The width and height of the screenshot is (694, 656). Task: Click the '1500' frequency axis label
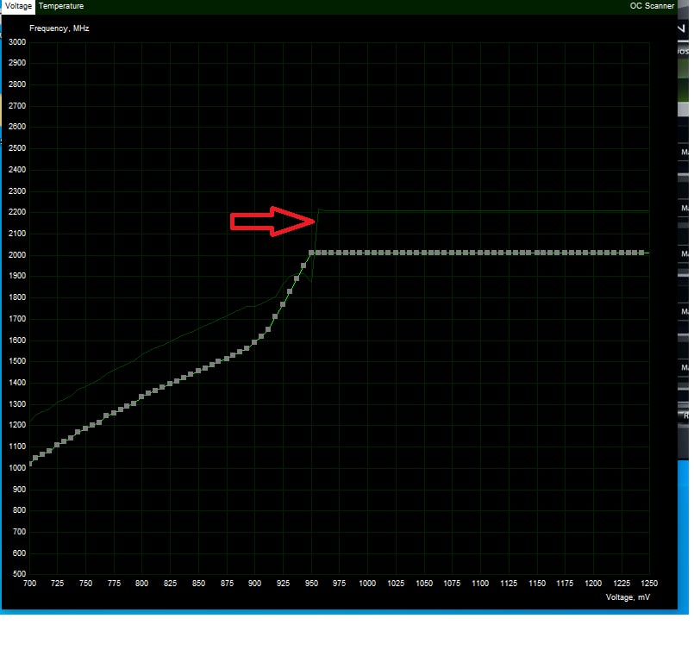17,360
